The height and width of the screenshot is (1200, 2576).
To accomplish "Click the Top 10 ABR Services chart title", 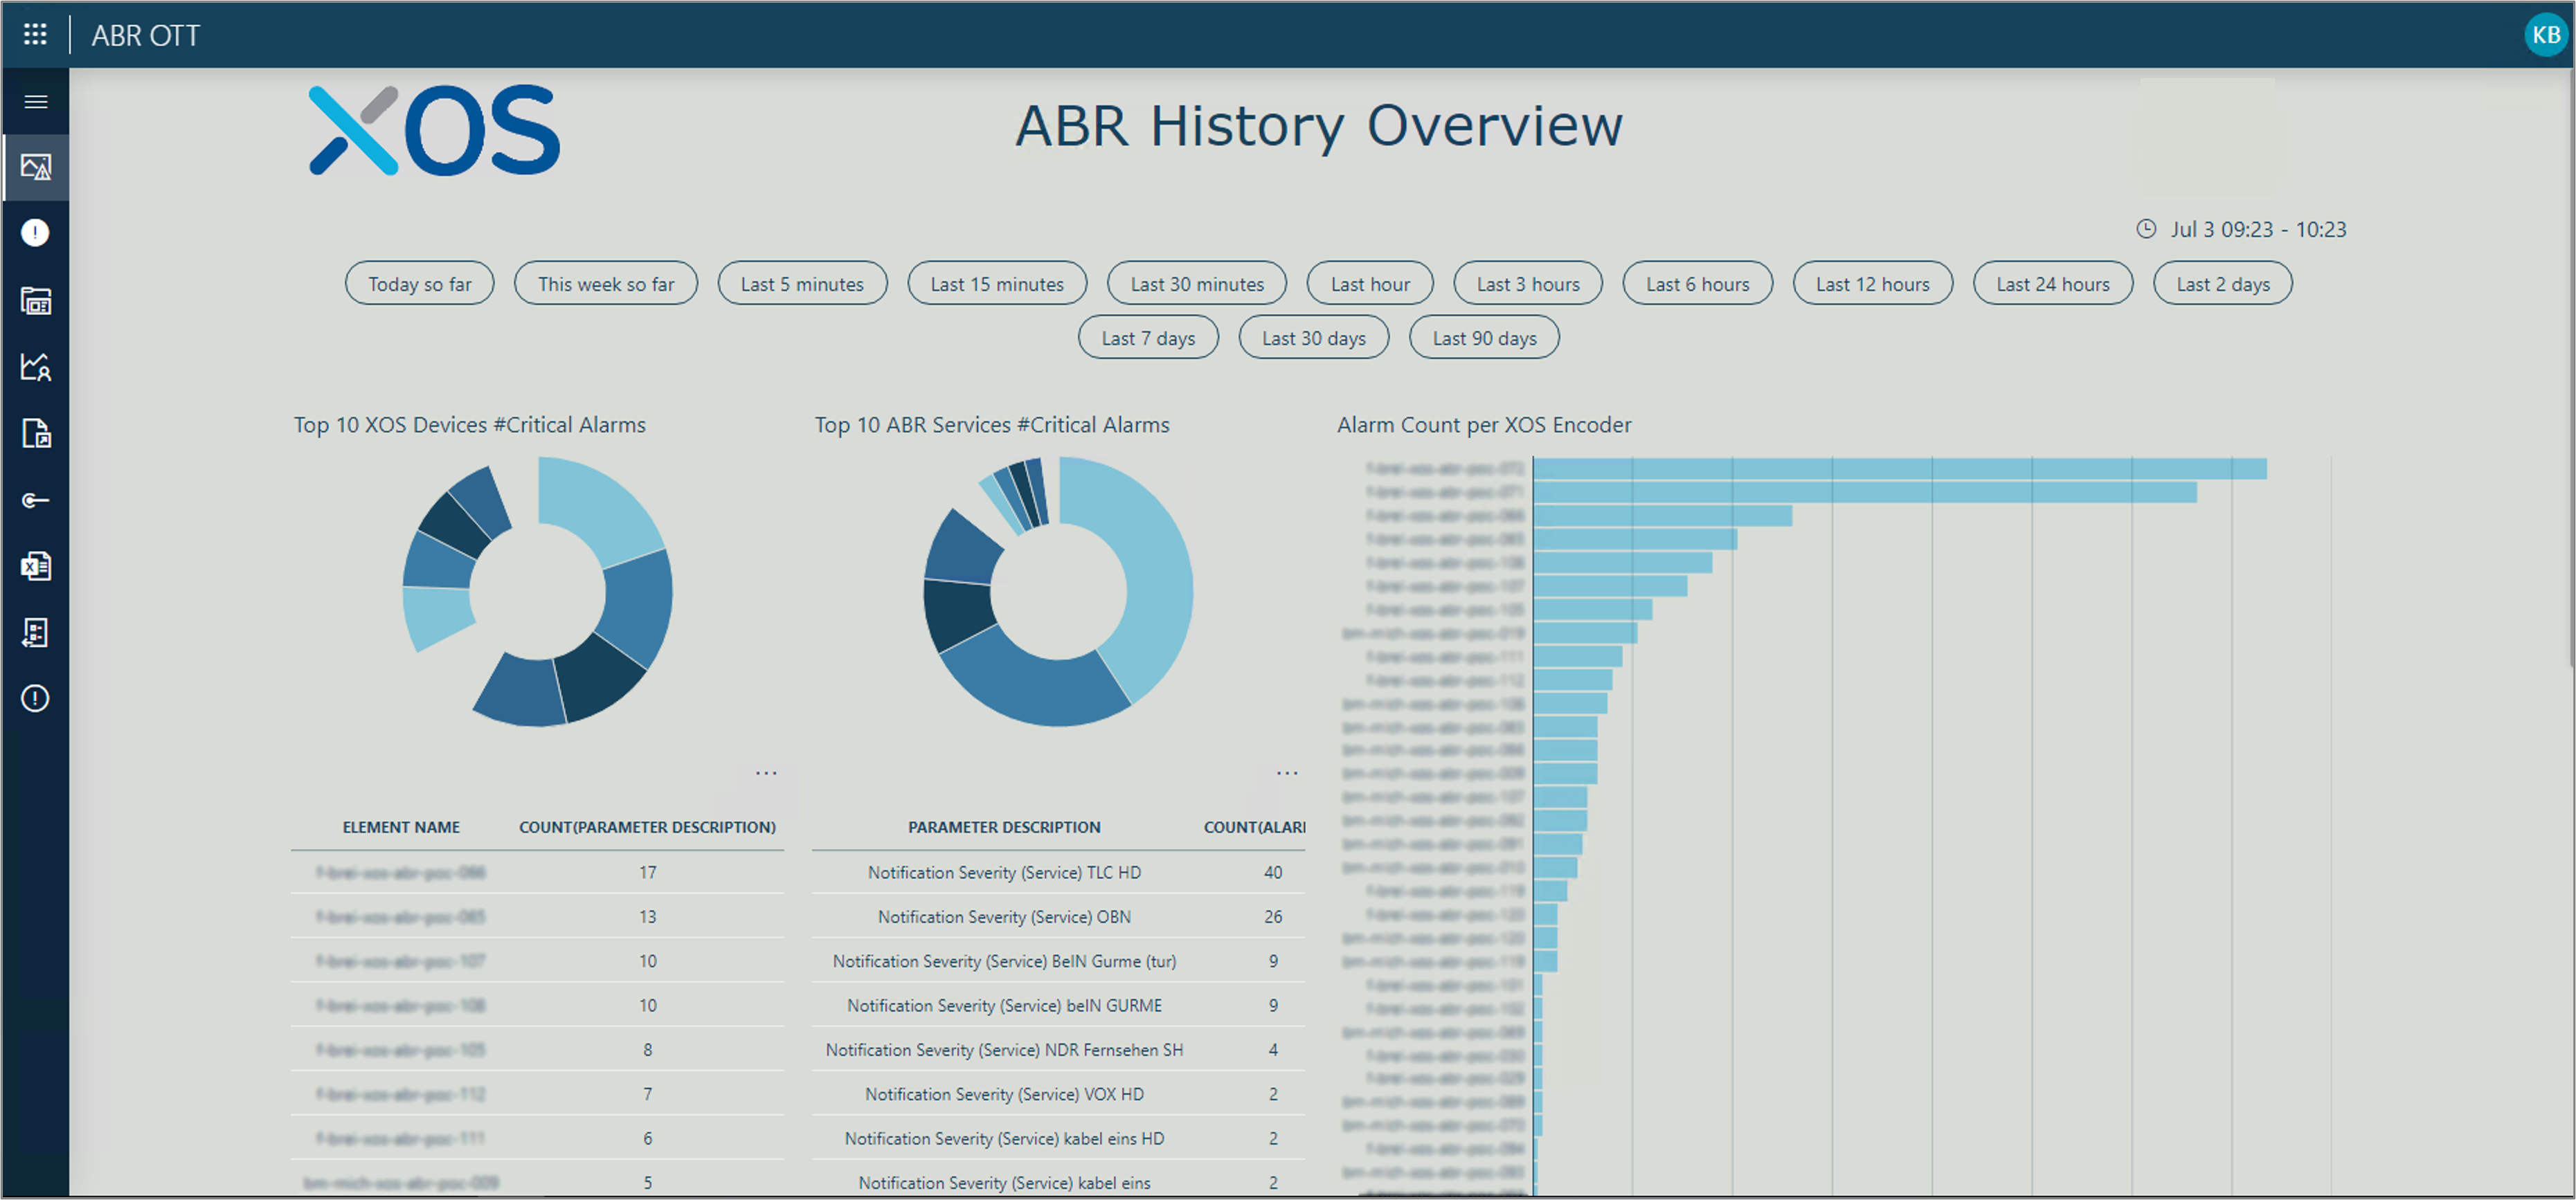I will click(992, 425).
